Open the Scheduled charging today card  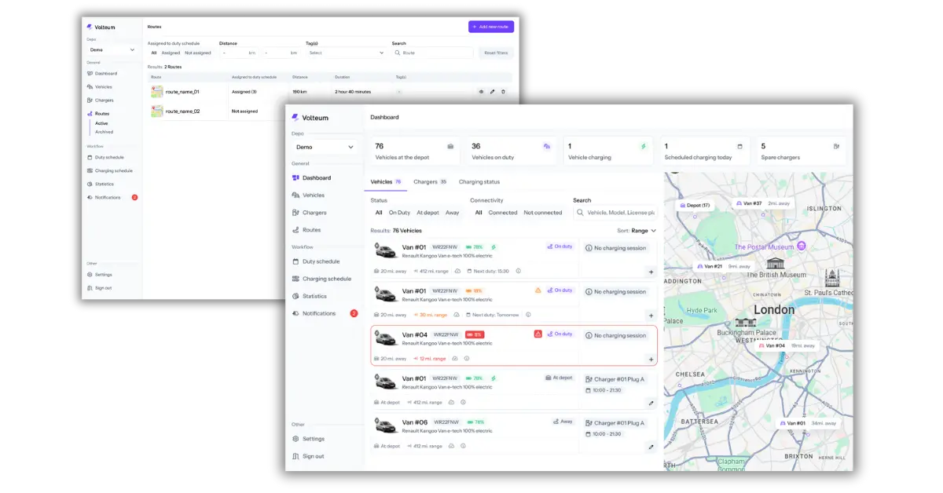pos(704,152)
